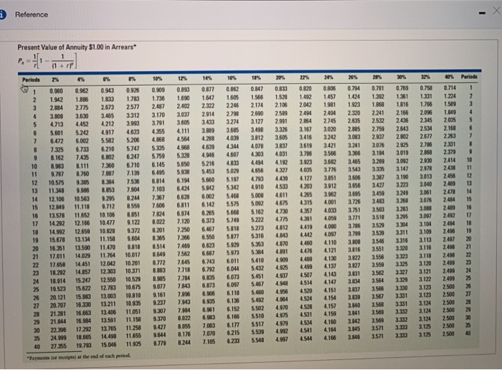Select the 8% column header
Viewport: 502px width, 370px height.
pyautogui.click(x=132, y=79)
